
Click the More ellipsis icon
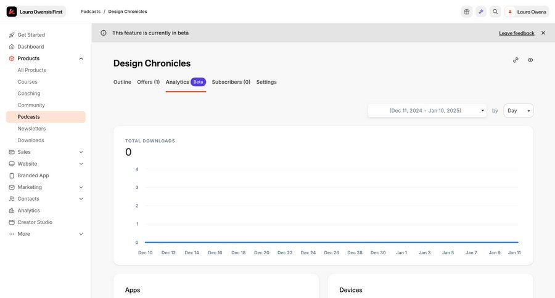(x=12, y=234)
